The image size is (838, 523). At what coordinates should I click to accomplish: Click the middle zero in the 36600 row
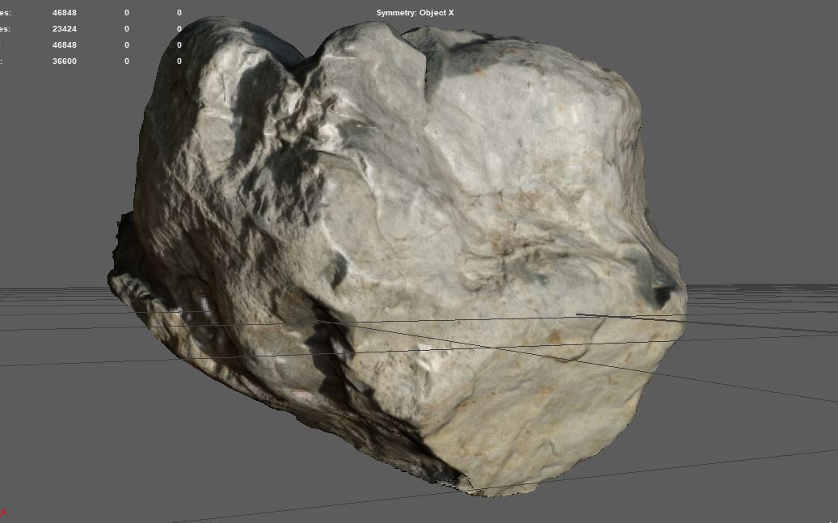(x=127, y=61)
